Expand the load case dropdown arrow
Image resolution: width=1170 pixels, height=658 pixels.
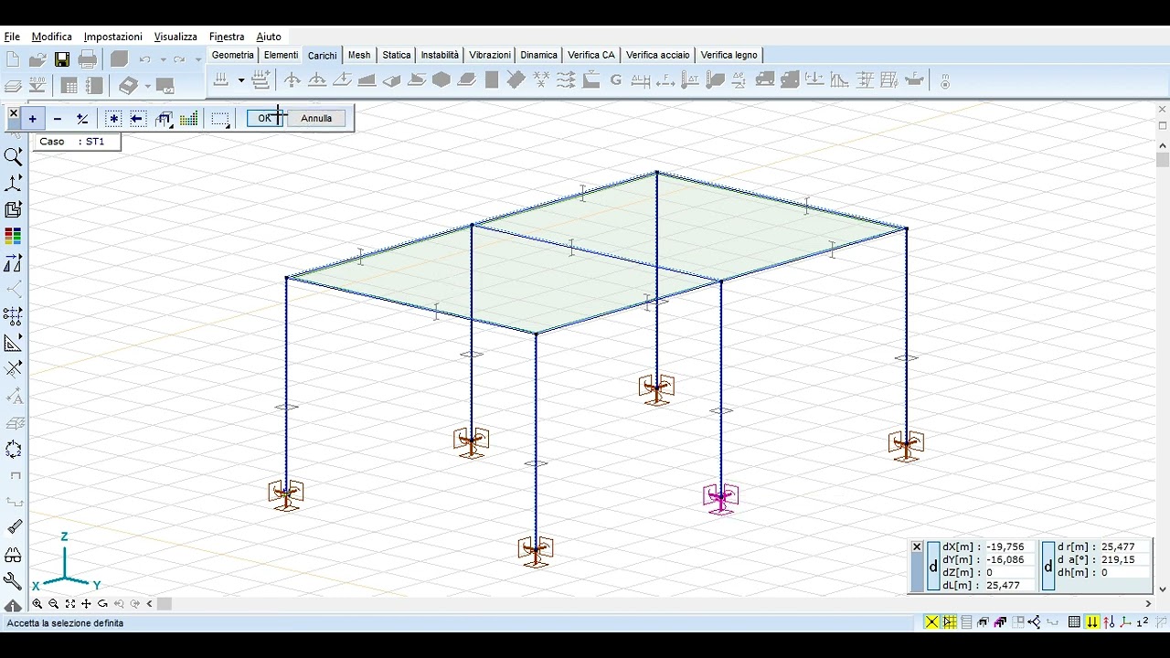[x=241, y=80]
